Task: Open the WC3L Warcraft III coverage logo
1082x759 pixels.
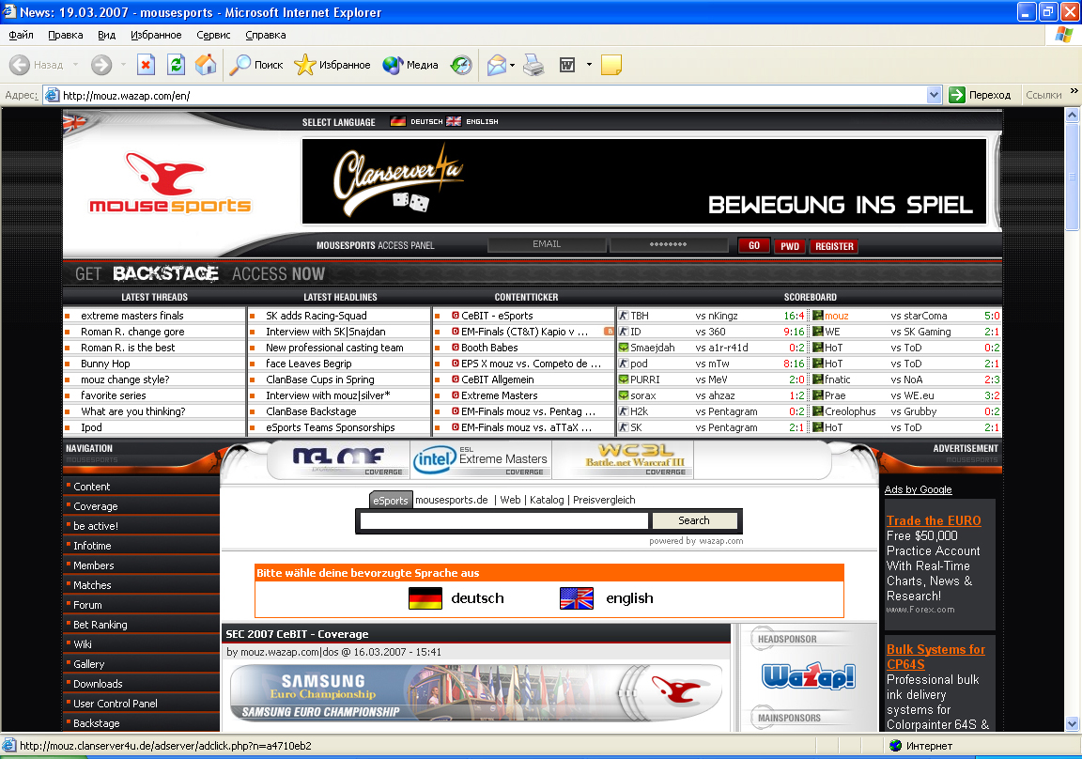Action: 636,458
